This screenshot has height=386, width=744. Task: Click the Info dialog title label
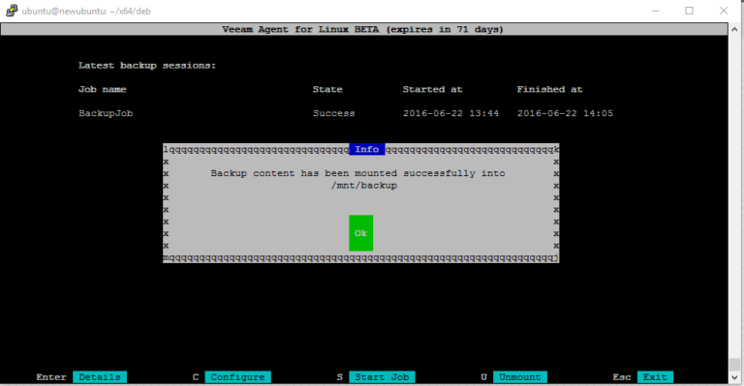tap(367, 149)
